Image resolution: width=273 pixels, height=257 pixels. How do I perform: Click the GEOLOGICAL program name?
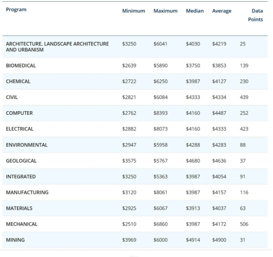point(21,161)
